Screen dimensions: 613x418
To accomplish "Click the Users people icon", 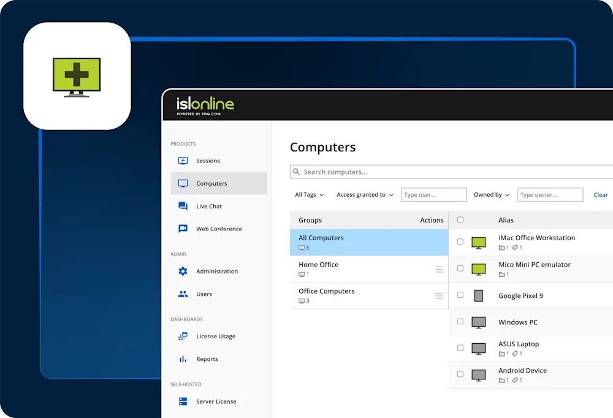I will tap(183, 294).
